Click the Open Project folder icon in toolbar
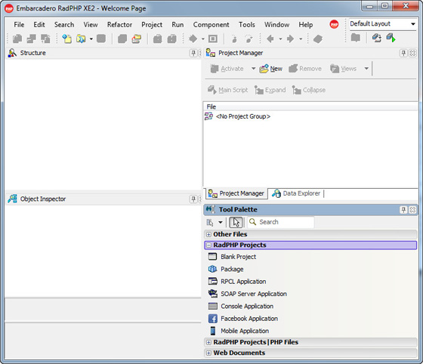This screenshot has height=364, width=423. coord(137,39)
